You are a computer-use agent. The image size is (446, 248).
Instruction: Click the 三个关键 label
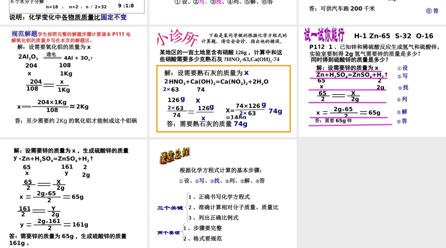[x=170, y=208]
